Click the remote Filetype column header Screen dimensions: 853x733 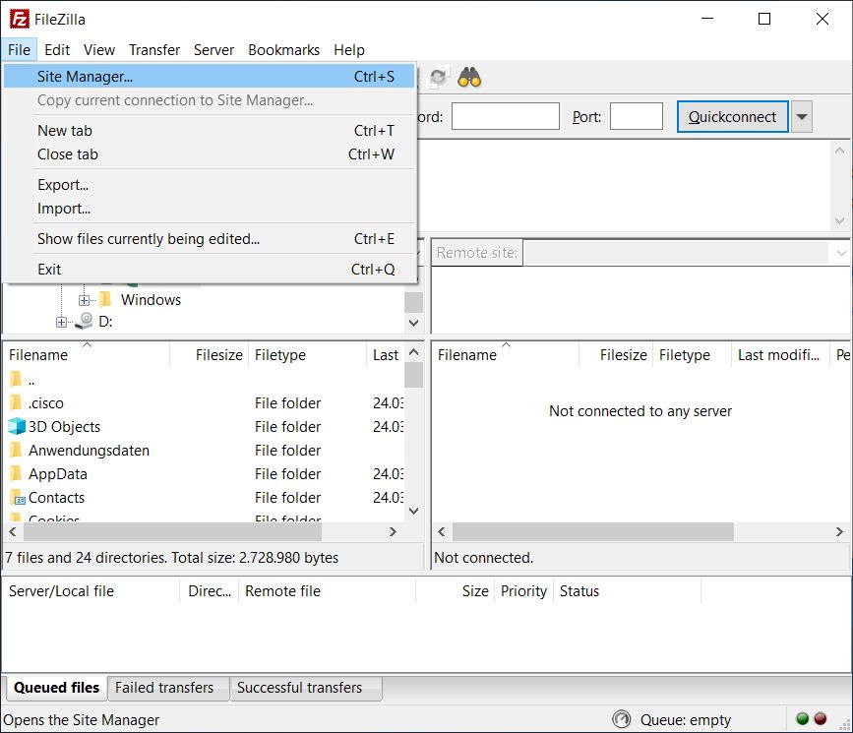click(692, 355)
